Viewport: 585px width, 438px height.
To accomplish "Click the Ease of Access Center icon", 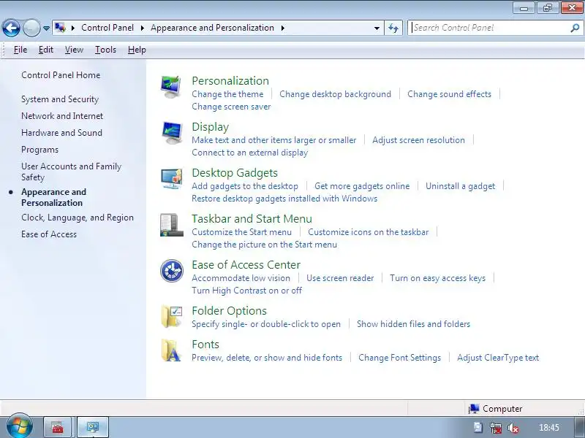I will (x=172, y=271).
